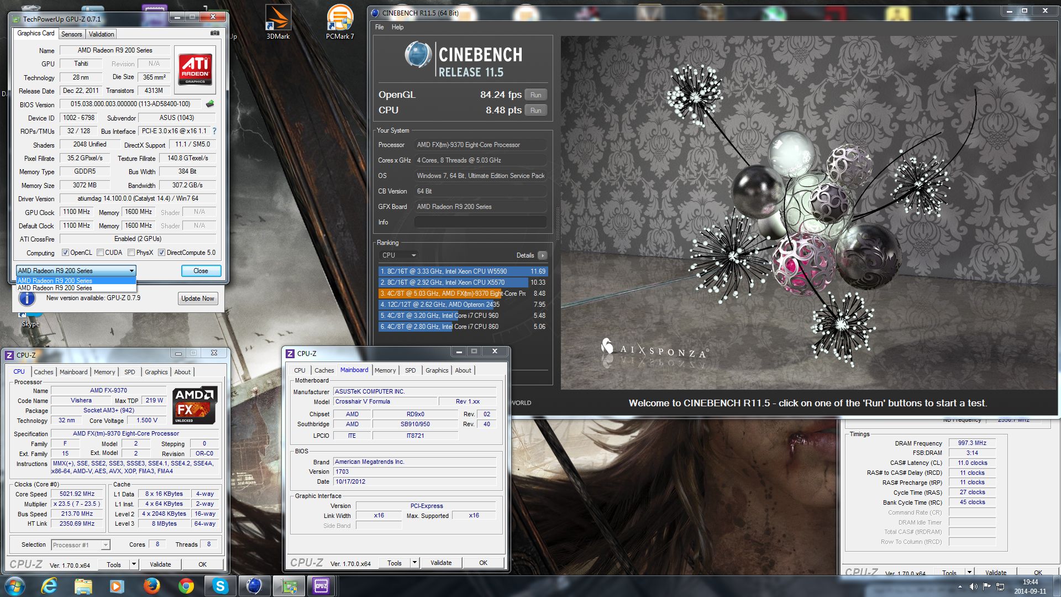Switch to GPU-Z in the taskbar

[x=288, y=586]
